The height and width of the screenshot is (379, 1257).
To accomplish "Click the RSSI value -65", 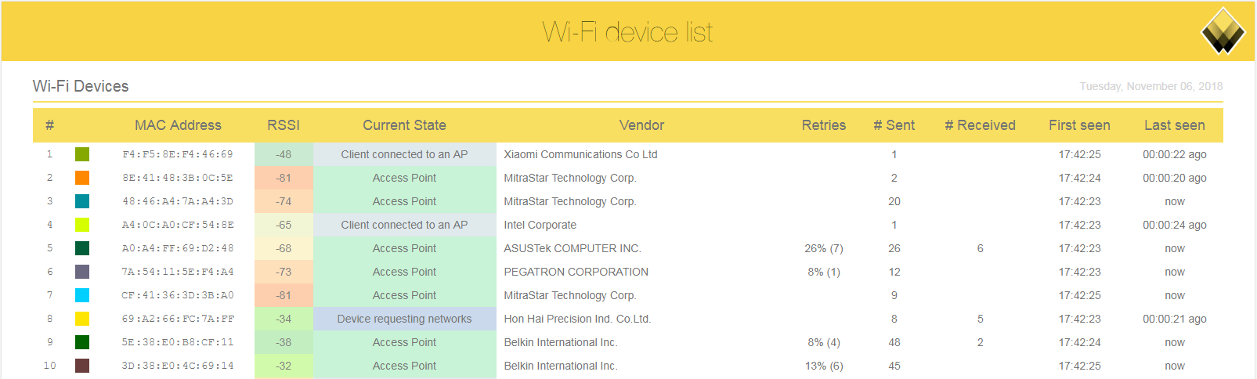I will pos(284,225).
